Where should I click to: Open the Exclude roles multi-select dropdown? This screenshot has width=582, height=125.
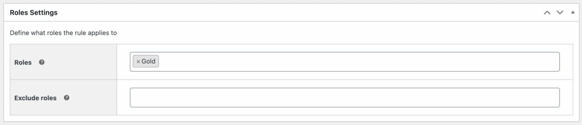point(345,97)
